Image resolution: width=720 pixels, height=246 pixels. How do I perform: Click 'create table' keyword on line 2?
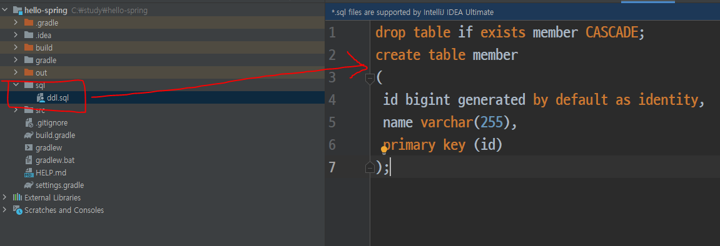pyautogui.click(x=420, y=55)
